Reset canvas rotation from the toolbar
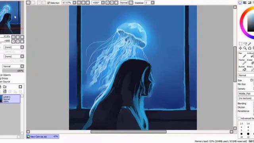This screenshot has height=143, width=254. tap(116, 3)
